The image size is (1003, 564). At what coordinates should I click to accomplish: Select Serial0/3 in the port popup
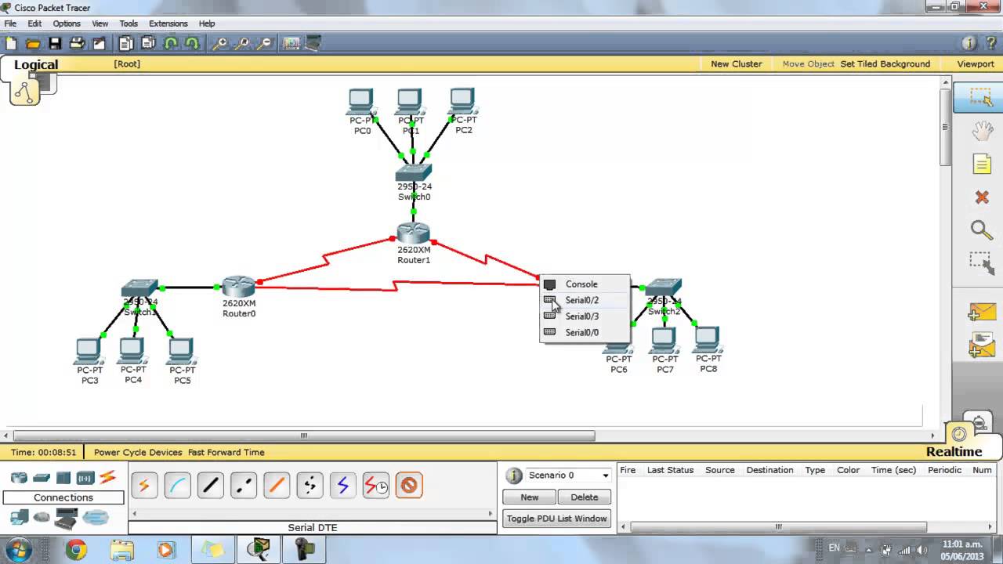click(584, 316)
